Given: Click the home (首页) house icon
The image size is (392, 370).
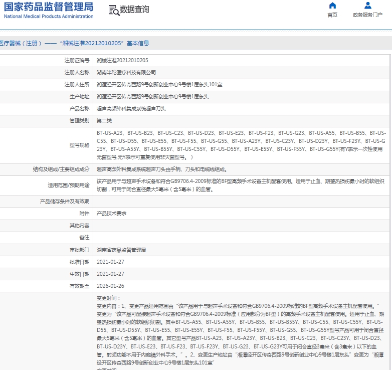Looking at the screenshot, I should [x=332, y=6].
